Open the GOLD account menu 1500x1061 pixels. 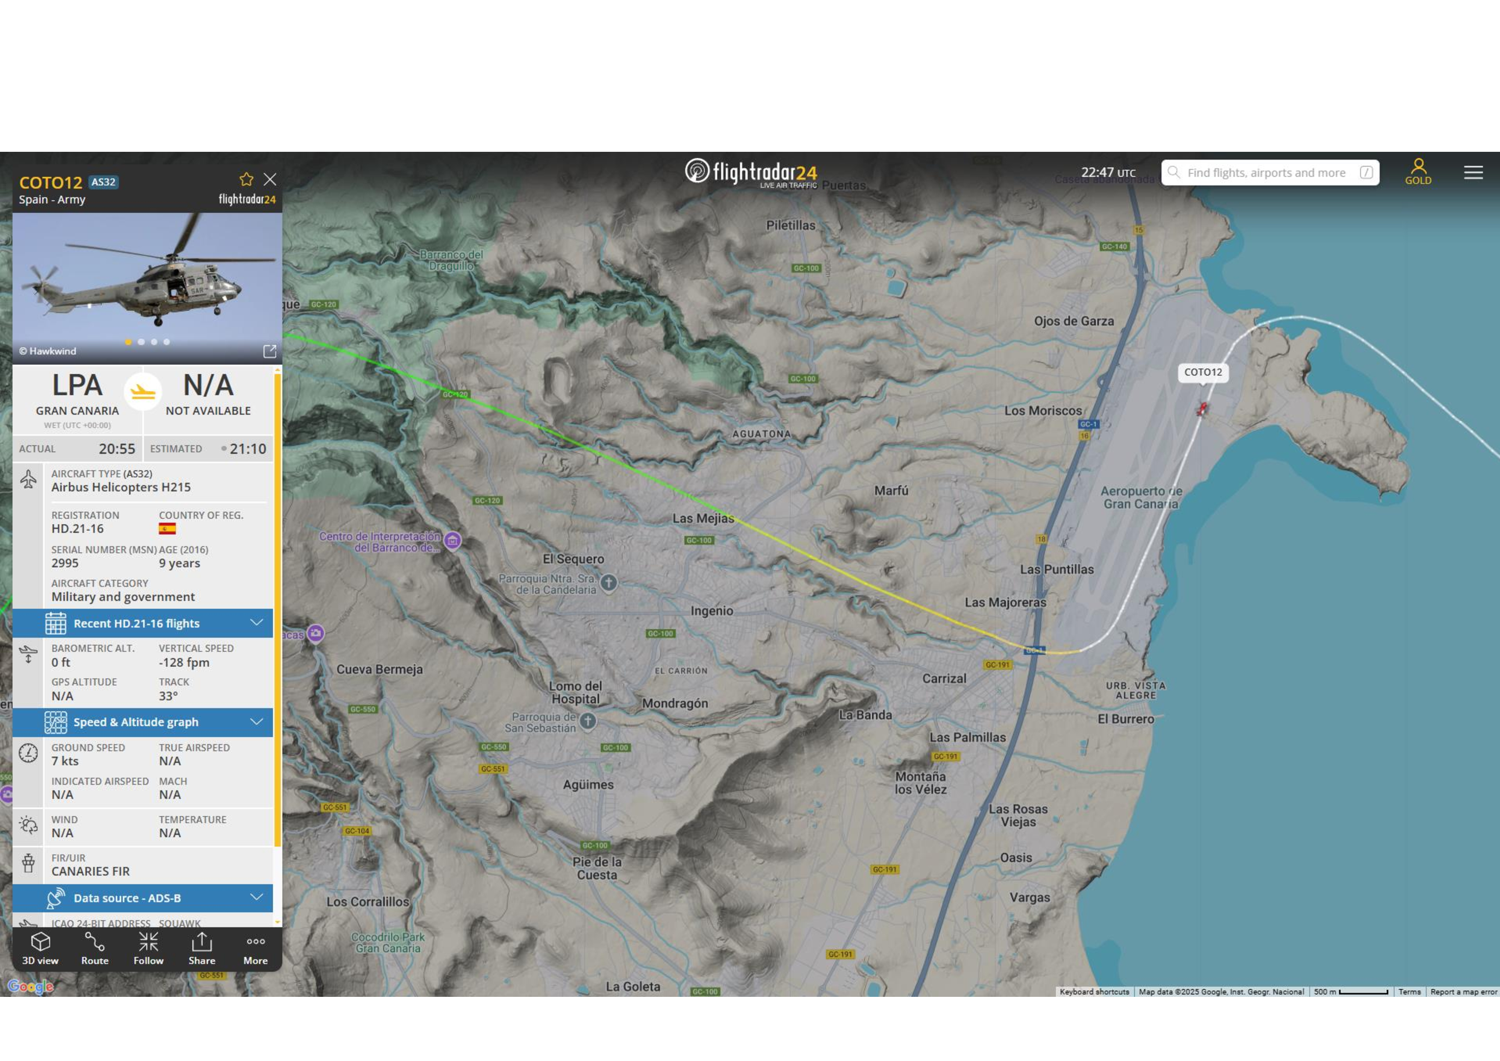tap(1418, 172)
